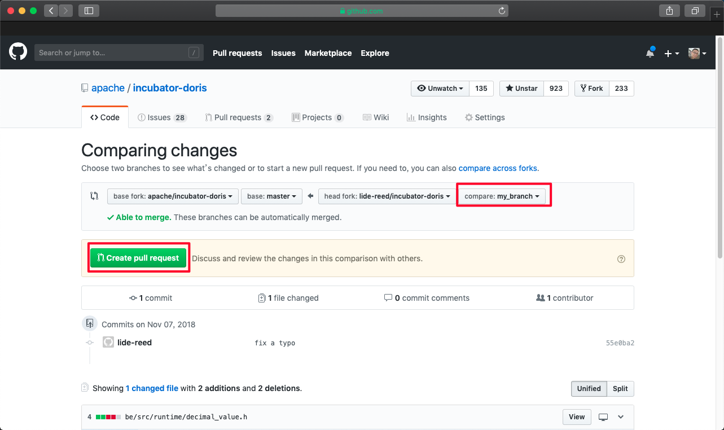Click the display rich diff monitor icon
Image resolution: width=724 pixels, height=430 pixels.
click(x=603, y=417)
